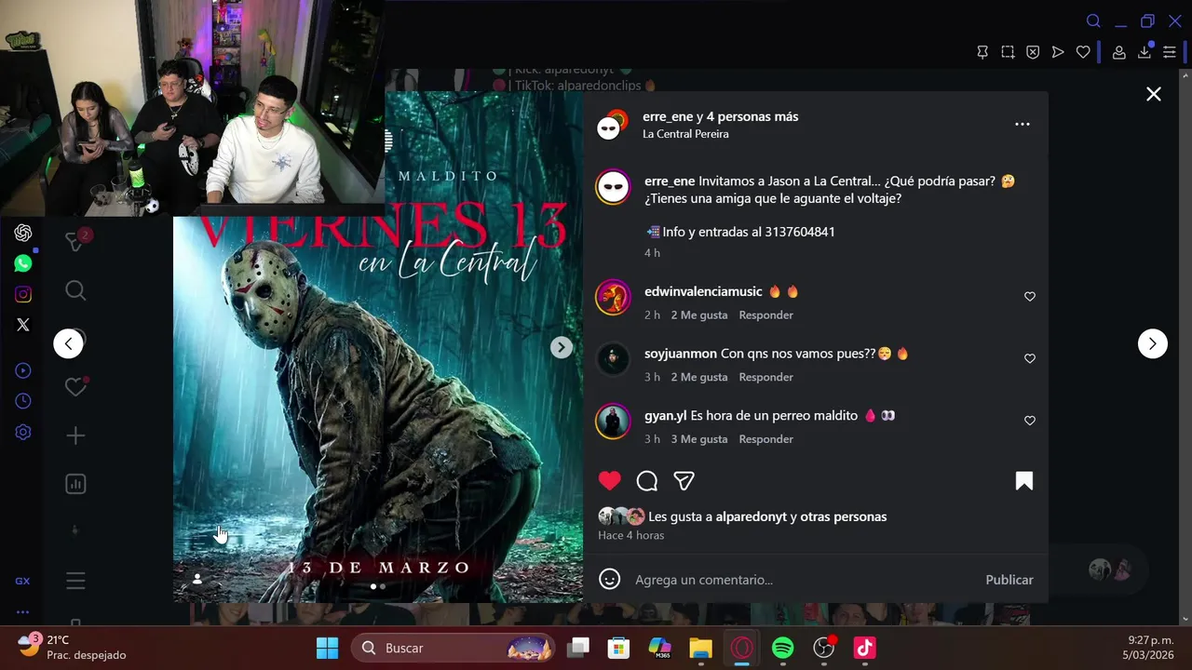
Task: Open Windows Start menu
Action: (328, 648)
